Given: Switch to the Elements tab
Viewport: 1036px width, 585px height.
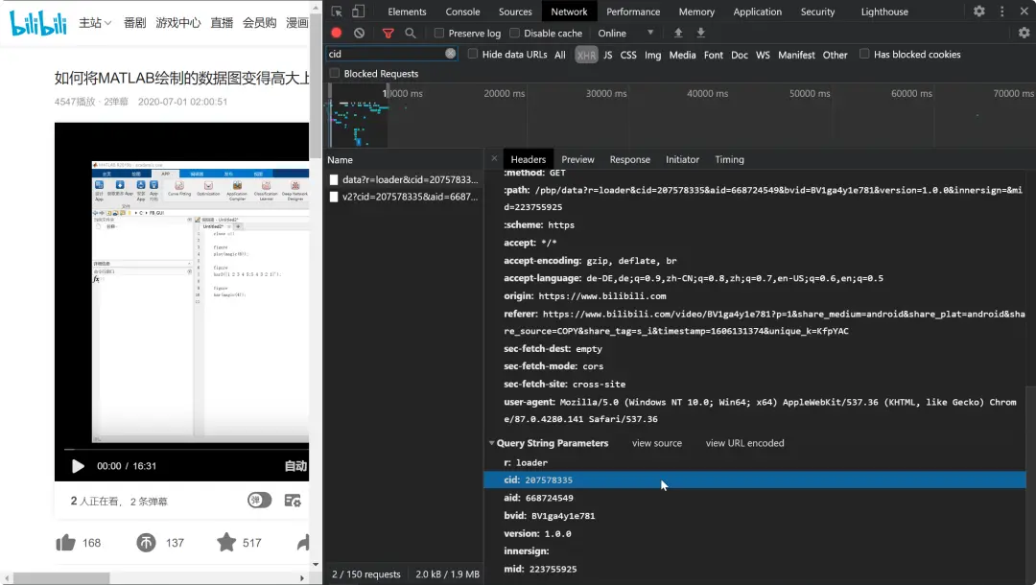Looking at the screenshot, I should (x=407, y=12).
